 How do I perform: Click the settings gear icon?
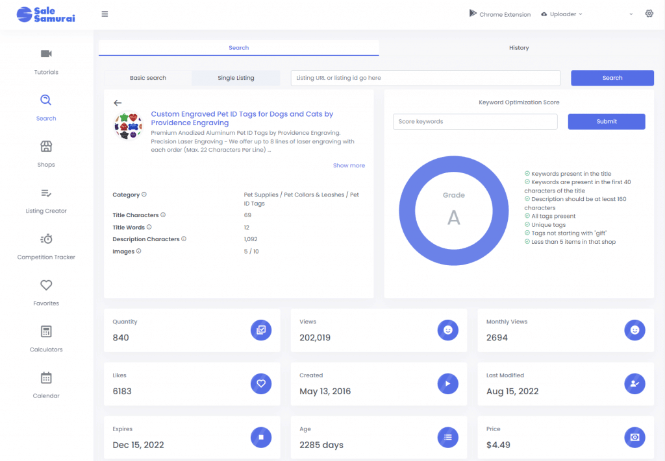[x=649, y=14]
